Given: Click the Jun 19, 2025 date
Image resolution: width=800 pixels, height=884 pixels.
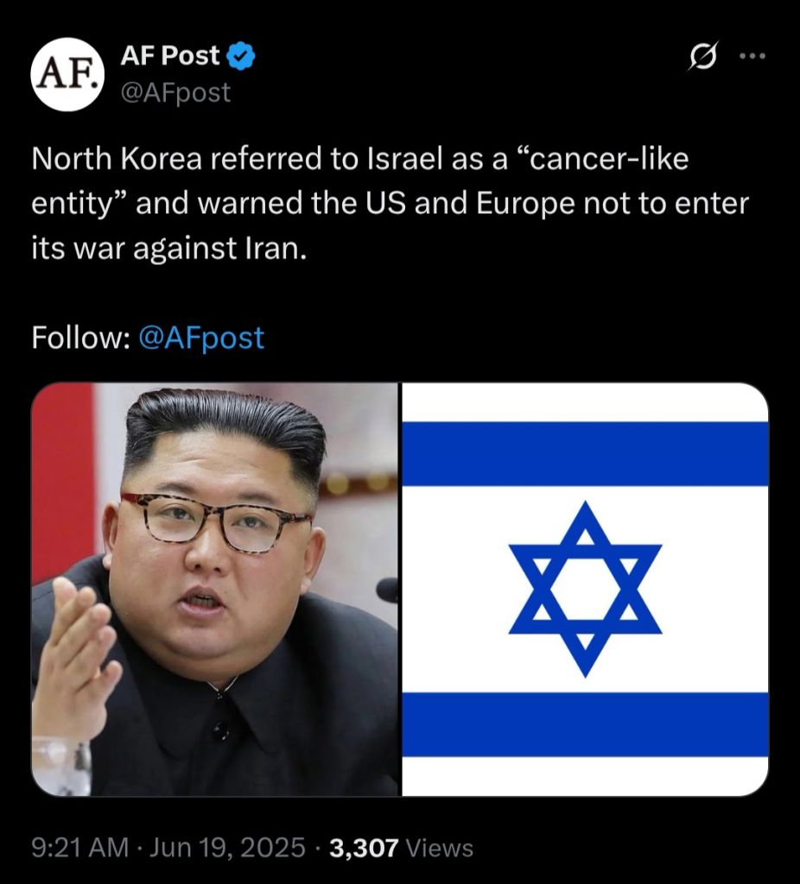Looking at the screenshot, I should 227,848.
